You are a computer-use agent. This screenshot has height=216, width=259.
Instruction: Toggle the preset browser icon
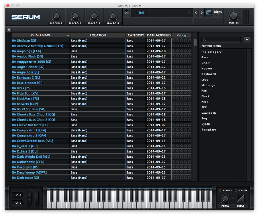(x=209, y=12)
